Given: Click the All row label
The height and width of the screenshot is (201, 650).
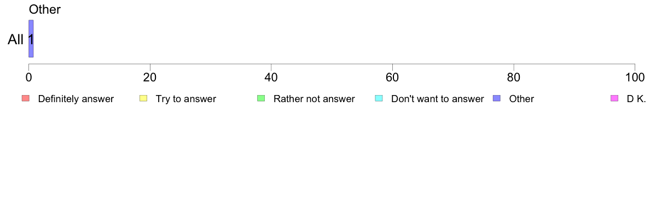Looking at the screenshot, I should [16, 40].
